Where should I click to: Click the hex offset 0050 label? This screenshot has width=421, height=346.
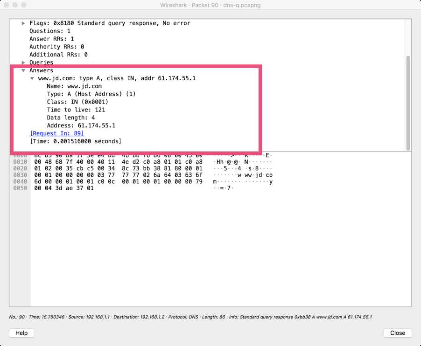point(20,188)
